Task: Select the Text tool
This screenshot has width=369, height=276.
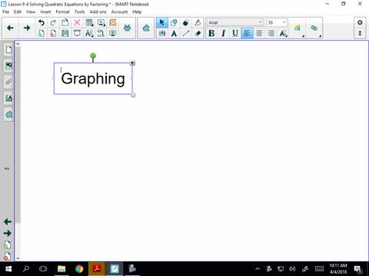Action: tap(174, 33)
